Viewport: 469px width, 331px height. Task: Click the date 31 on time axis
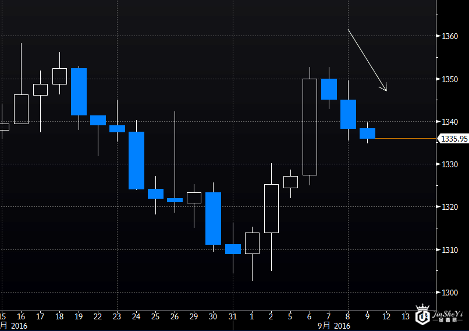[x=232, y=316]
